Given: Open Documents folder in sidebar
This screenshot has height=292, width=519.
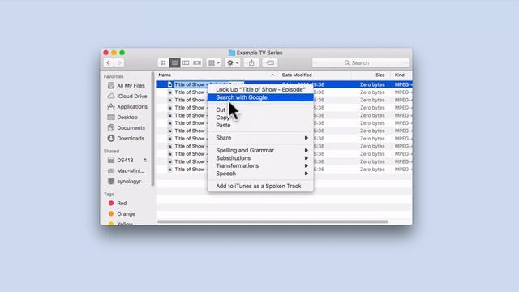Looking at the screenshot, I should tap(127, 128).
